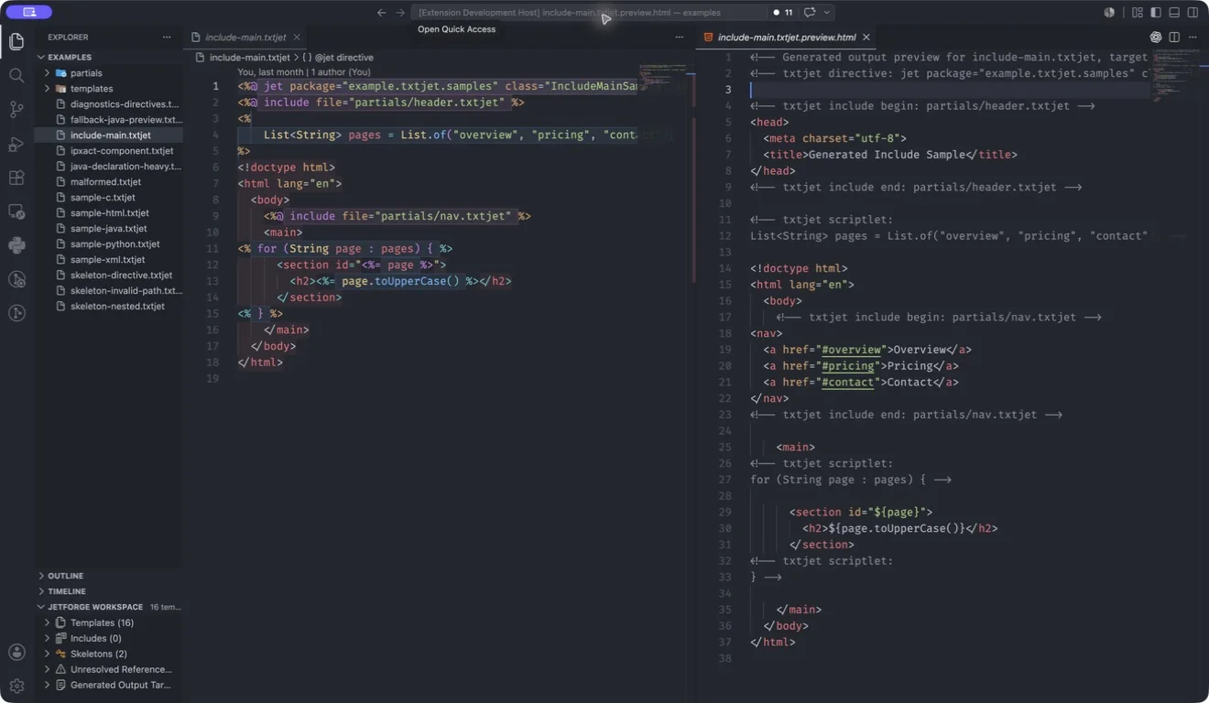This screenshot has height=703, width=1209.
Task: Click the Customize Layout icon
Action: click(x=1137, y=13)
